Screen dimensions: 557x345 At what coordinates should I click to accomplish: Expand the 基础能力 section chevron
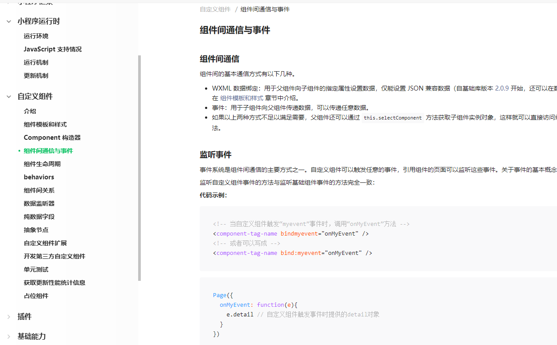(9, 336)
